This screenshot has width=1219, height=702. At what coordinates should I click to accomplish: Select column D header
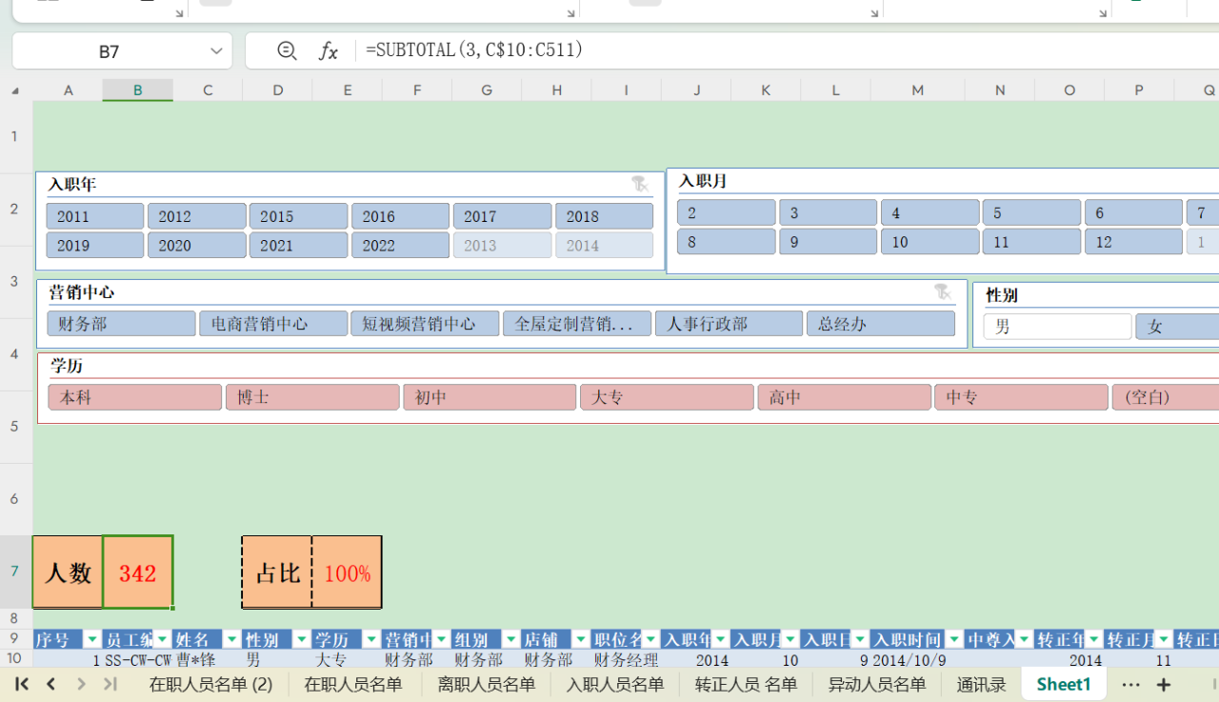click(x=277, y=90)
